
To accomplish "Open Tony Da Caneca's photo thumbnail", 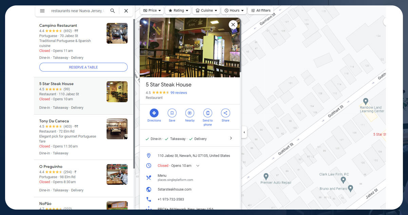I will 117,129.
